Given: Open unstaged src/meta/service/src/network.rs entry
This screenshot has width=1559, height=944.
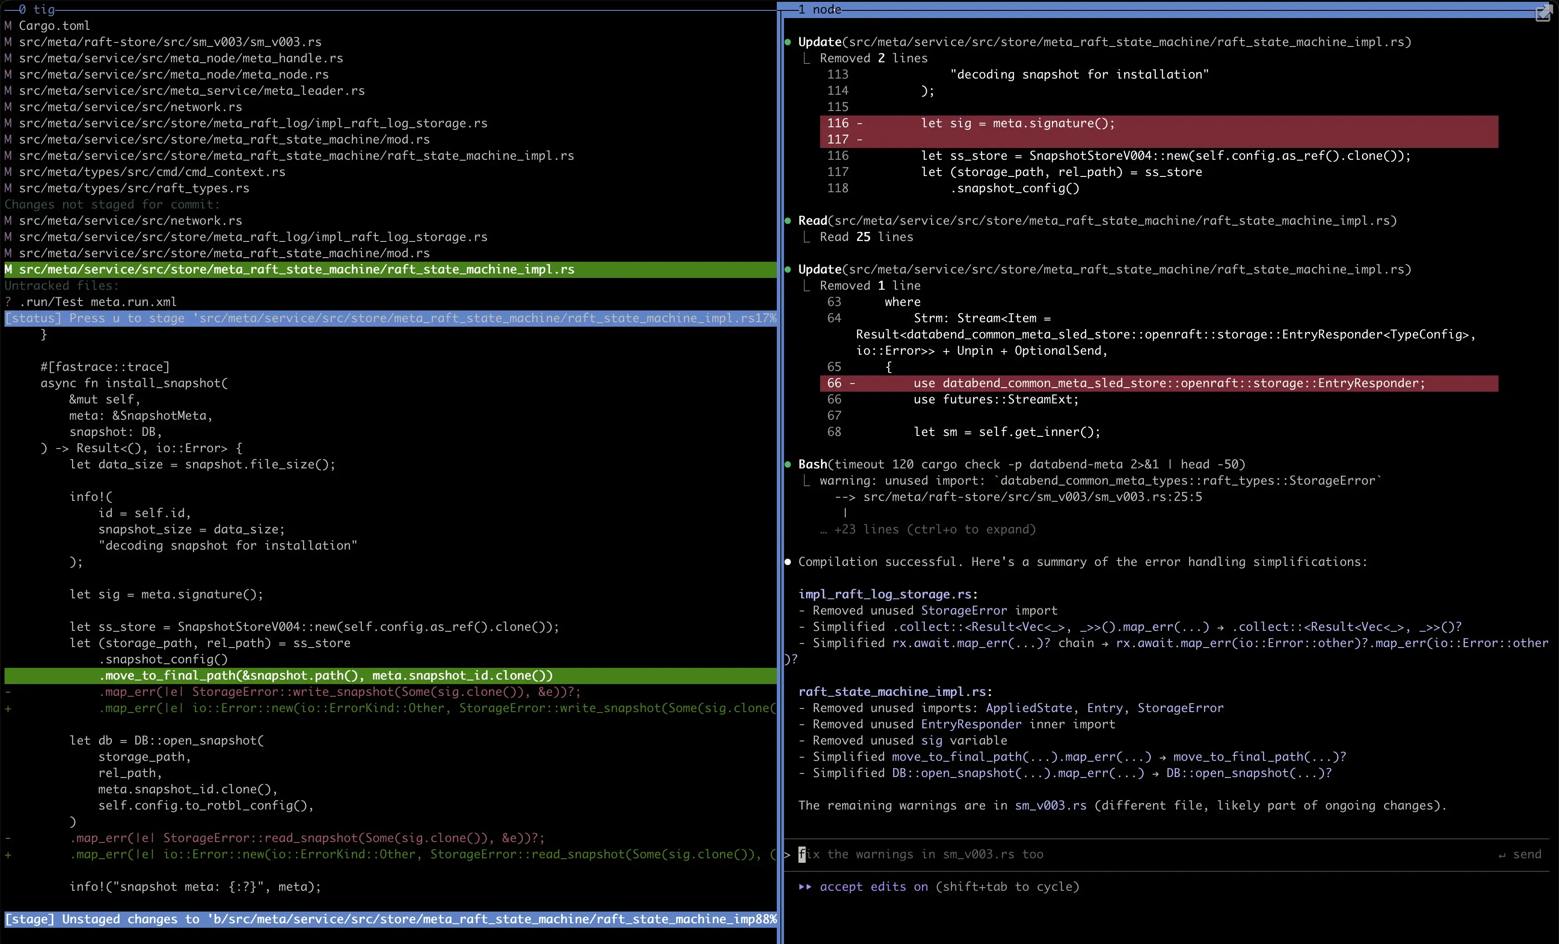Looking at the screenshot, I should 130,221.
